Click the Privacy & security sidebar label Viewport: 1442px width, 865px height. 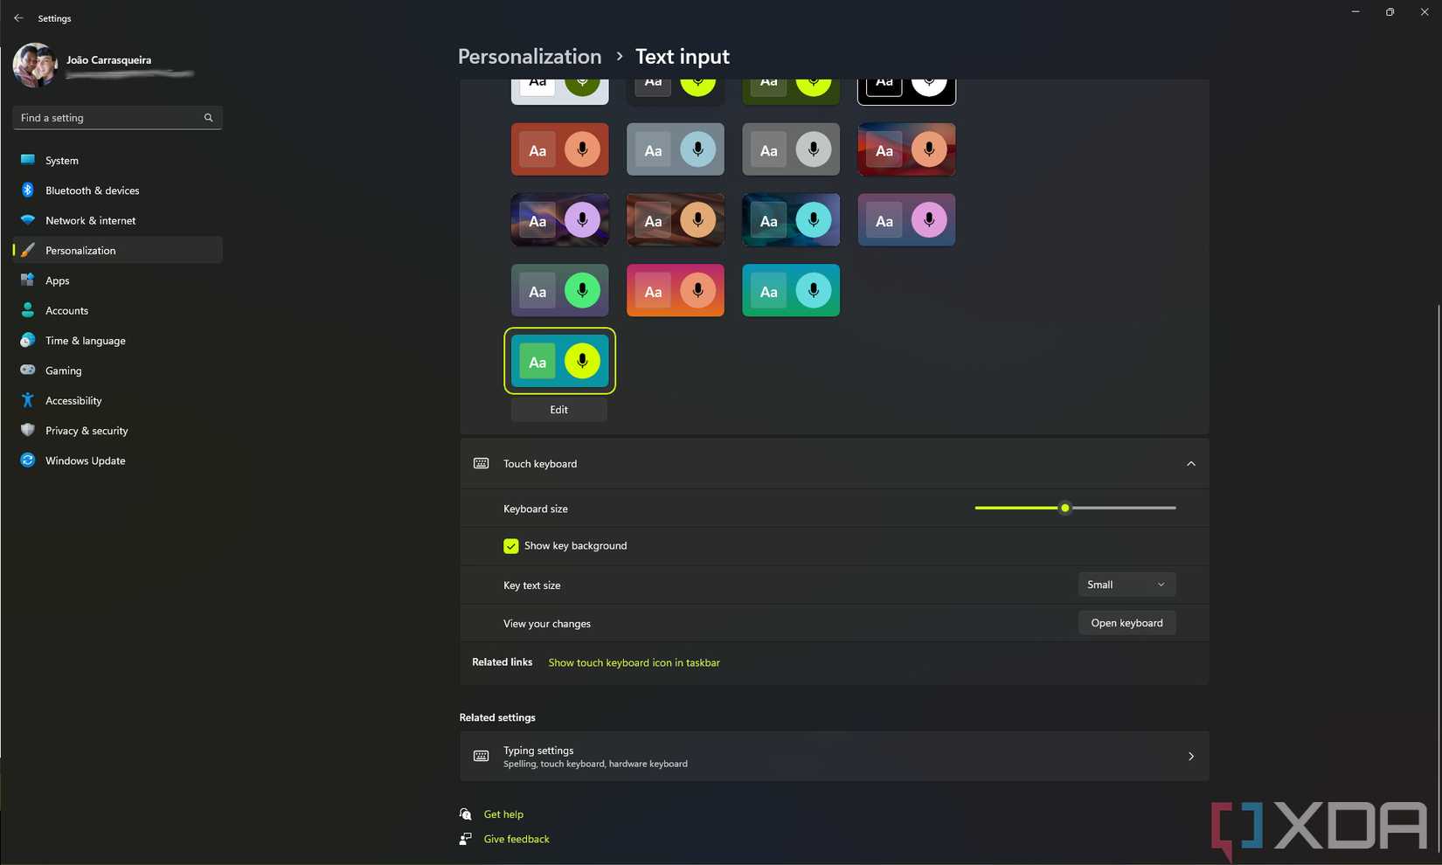point(87,431)
